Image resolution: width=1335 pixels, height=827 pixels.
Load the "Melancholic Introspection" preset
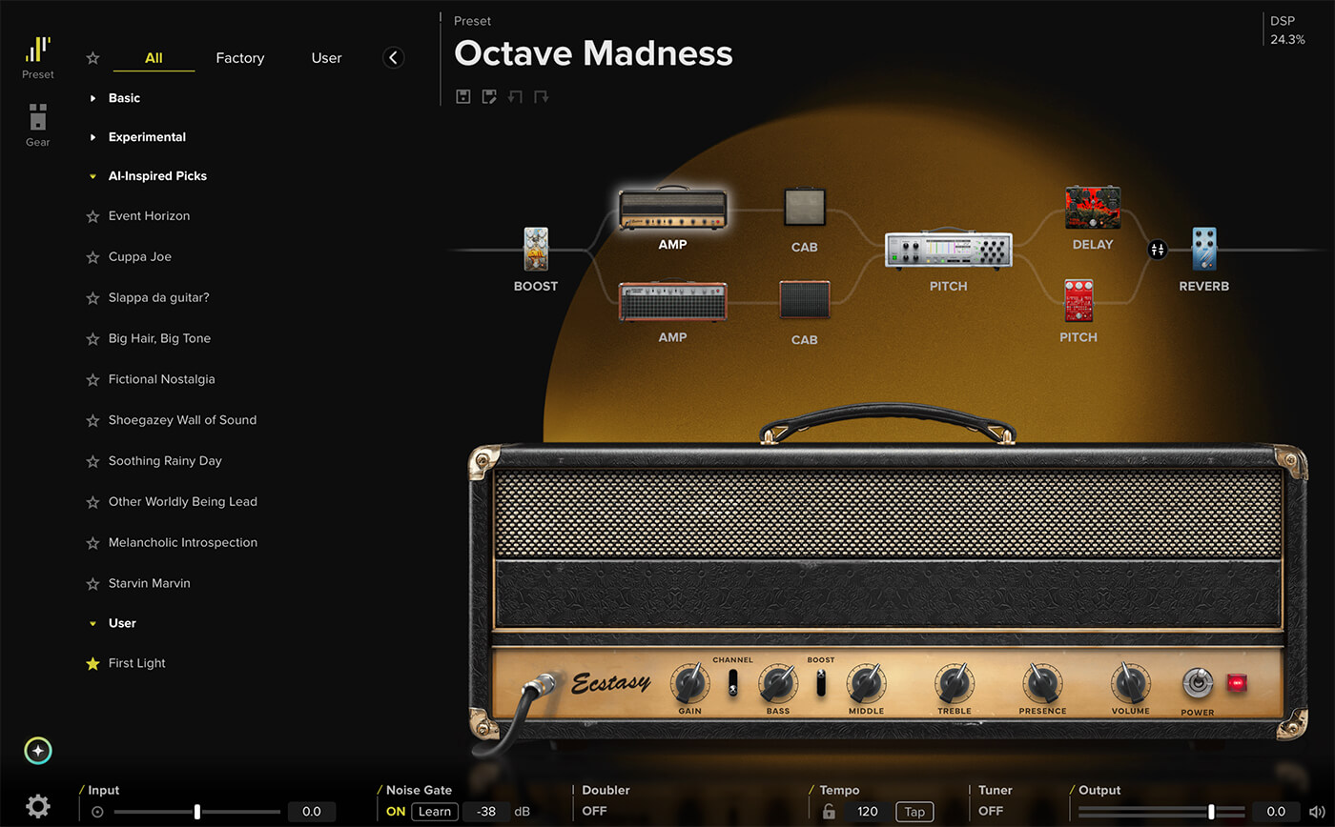[x=182, y=543]
